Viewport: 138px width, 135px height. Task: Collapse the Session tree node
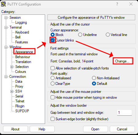[x=6, y=18]
